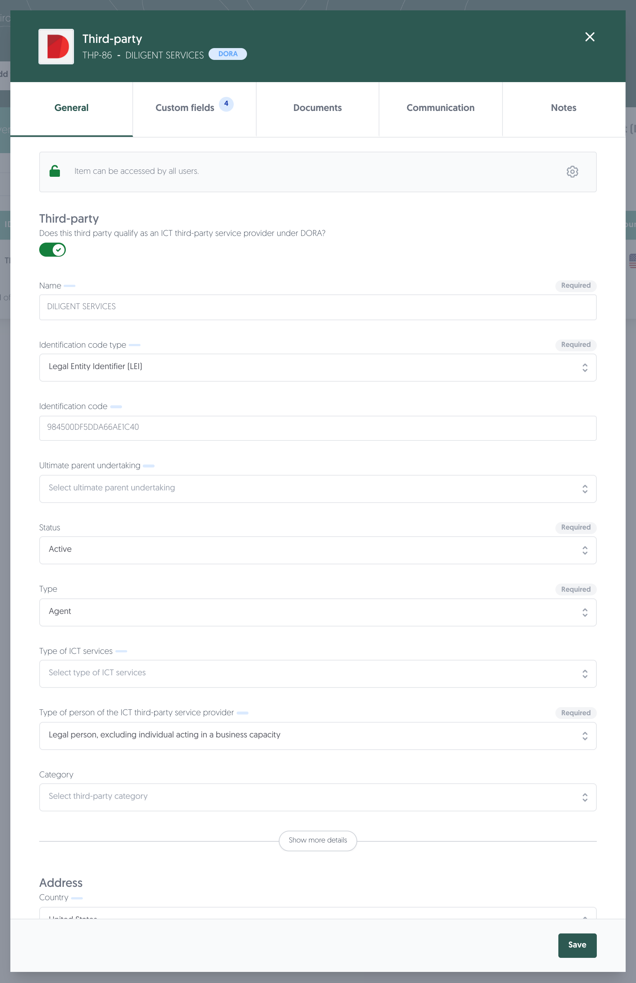Select type of ICT services dropdown
Screen dimensions: 636x983
[x=318, y=674]
